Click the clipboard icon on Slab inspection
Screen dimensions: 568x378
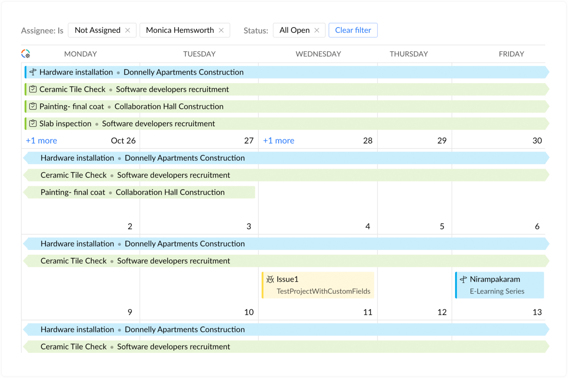click(33, 123)
